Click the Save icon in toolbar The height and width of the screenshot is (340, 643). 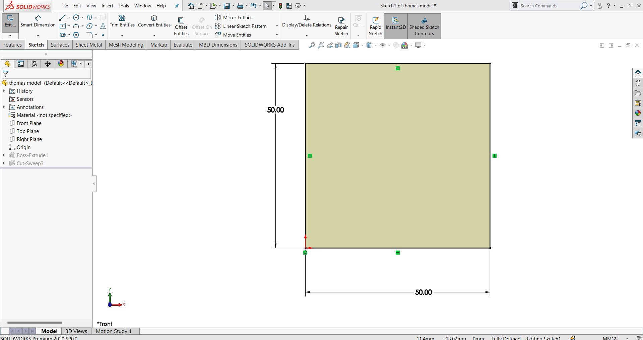227,6
